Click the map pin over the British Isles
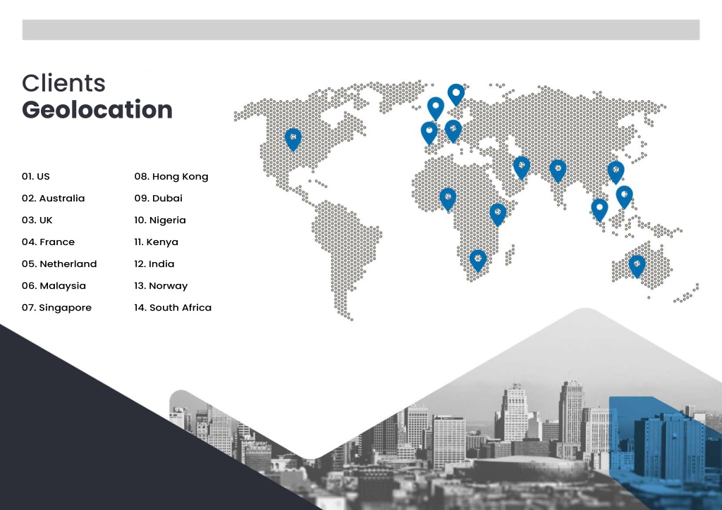The width and height of the screenshot is (722, 510). [x=436, y=108]
